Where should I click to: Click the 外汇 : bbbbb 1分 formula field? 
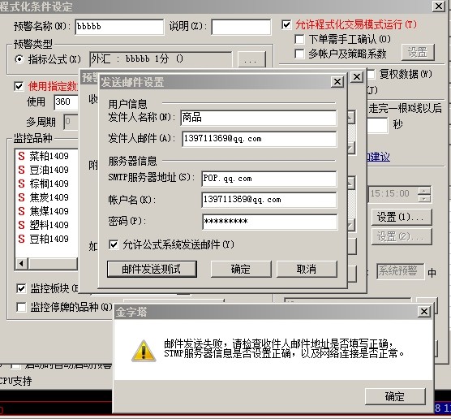tap(161, 59)
